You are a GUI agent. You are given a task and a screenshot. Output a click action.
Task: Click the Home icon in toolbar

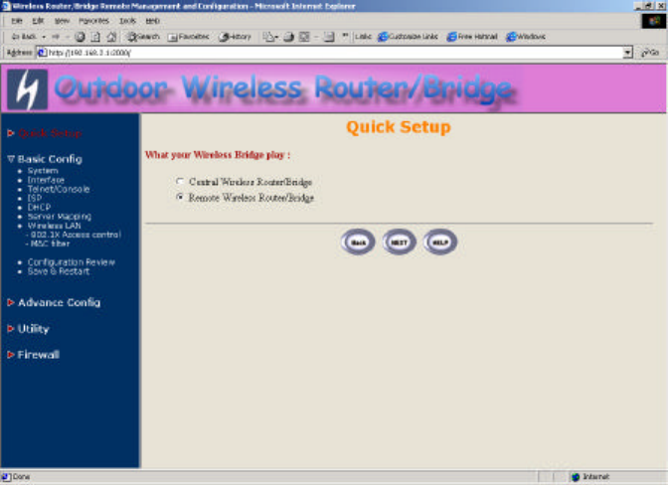(111, 37)
